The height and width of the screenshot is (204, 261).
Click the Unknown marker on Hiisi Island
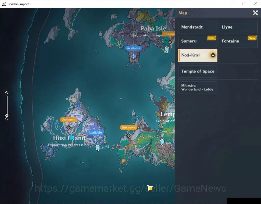(x=68, y=127)
